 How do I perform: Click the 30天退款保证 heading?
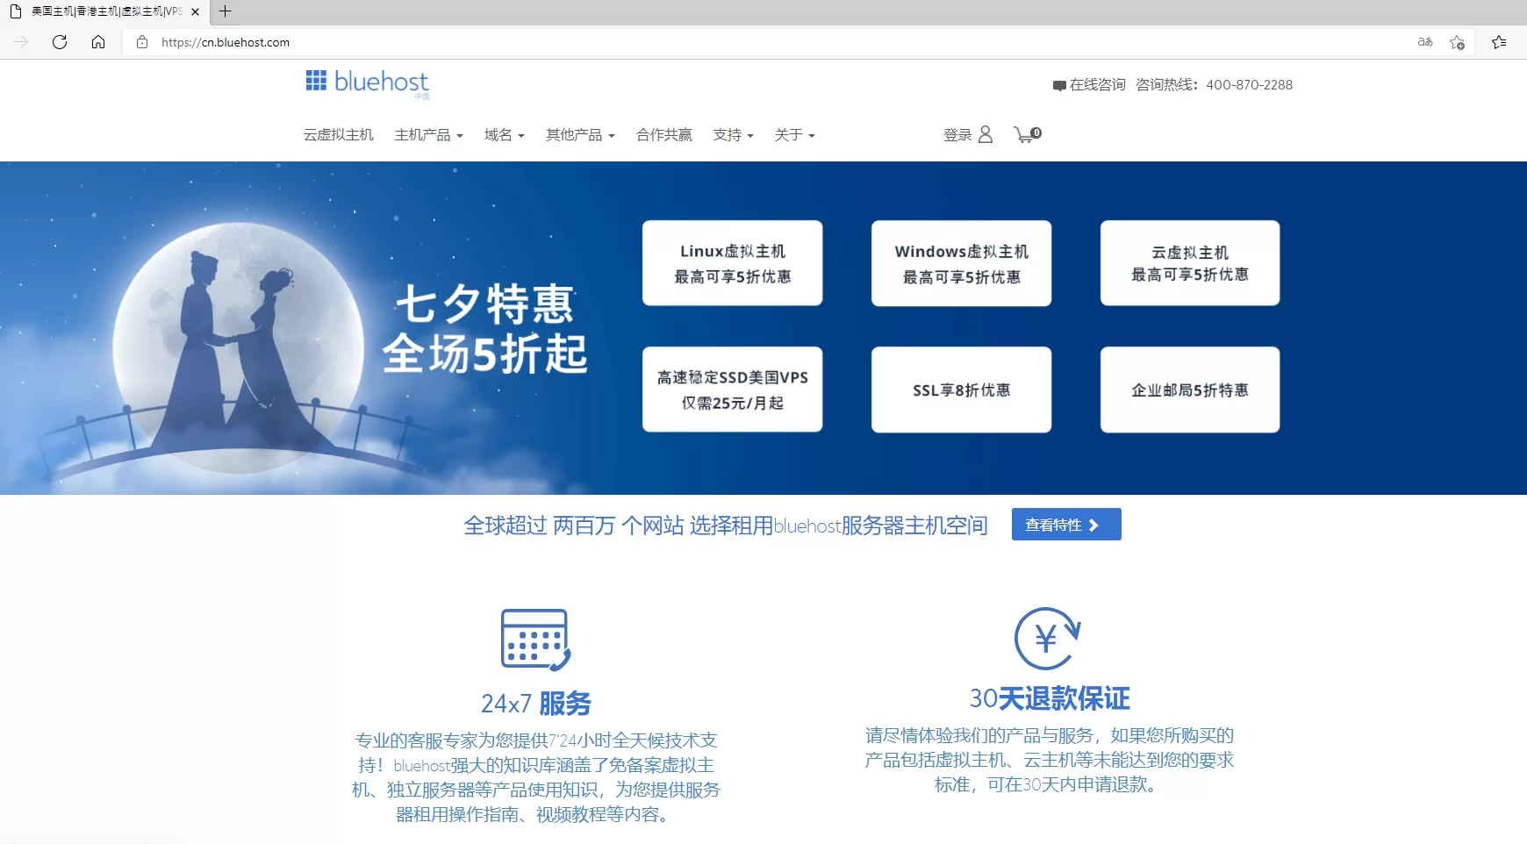pos(1050,698)
